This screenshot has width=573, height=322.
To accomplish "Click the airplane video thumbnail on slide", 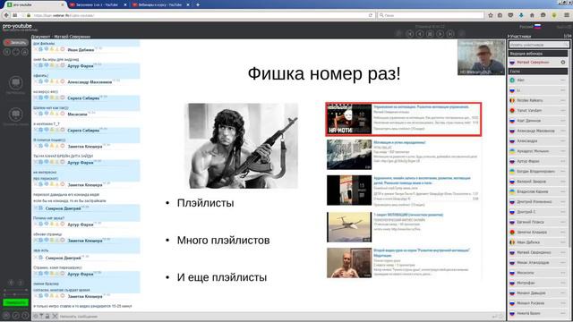I will click(x=349, y=226).
